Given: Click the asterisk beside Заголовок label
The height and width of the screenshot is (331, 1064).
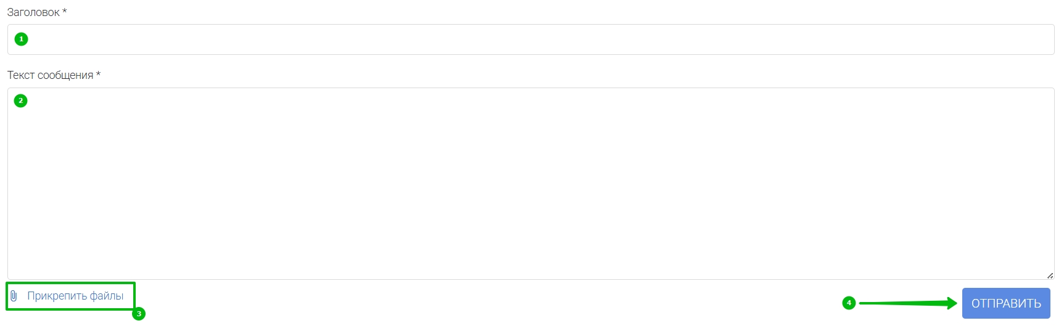Looking at the screenshot, I should (65, 11).
